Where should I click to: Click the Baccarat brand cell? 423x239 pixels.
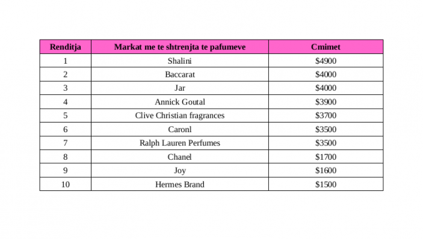[x=180, y=74]
